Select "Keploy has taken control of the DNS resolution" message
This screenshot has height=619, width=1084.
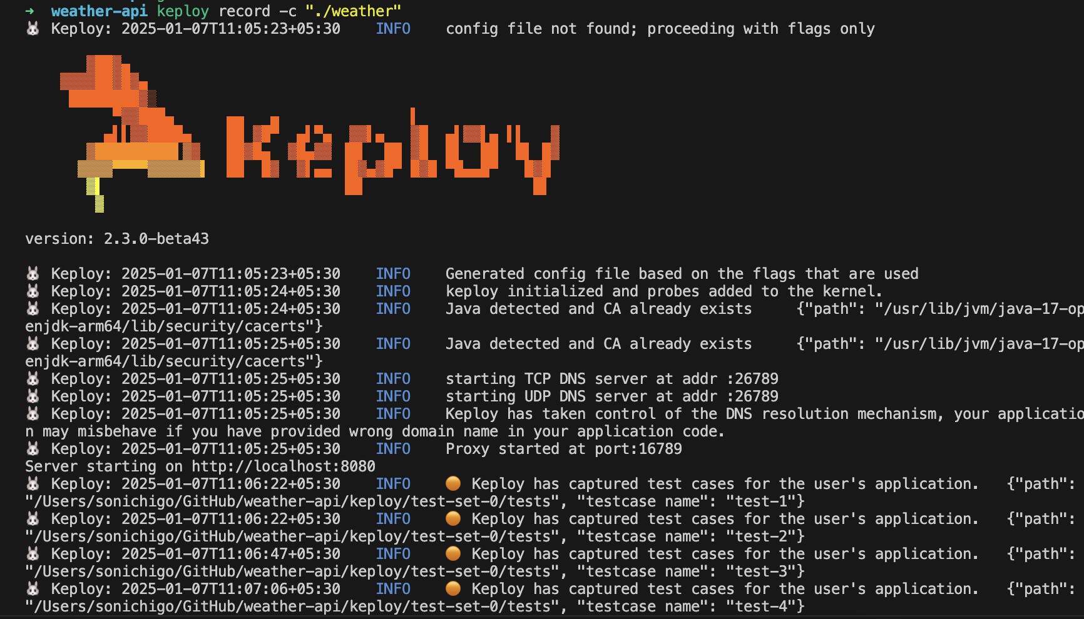click(764, 414)
